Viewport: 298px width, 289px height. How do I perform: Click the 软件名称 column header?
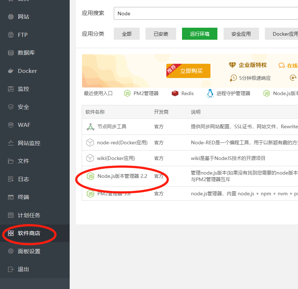click(95, 112)
